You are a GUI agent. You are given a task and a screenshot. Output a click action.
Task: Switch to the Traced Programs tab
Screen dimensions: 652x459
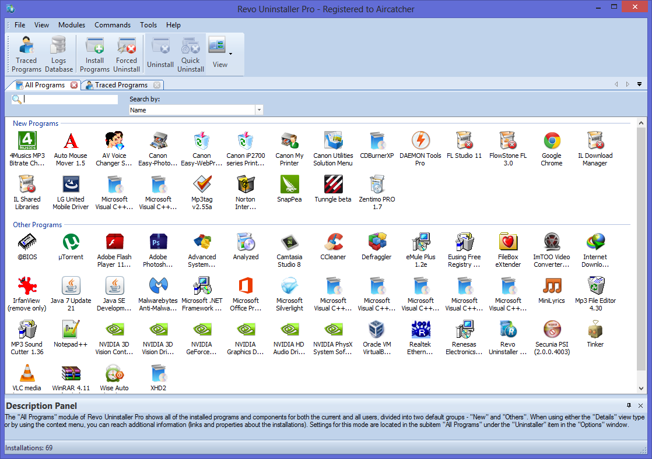tap(121, 85)
